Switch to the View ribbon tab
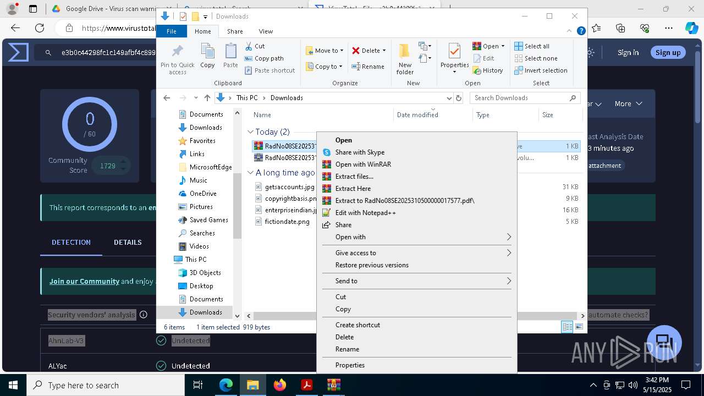 (266, 31)
